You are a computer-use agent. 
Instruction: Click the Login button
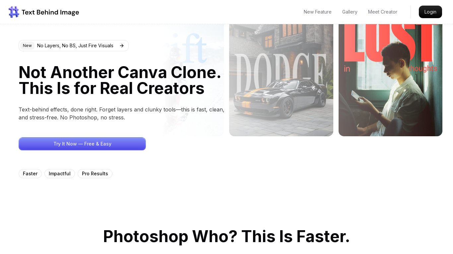pyautogui.click(x=430, y=12)
